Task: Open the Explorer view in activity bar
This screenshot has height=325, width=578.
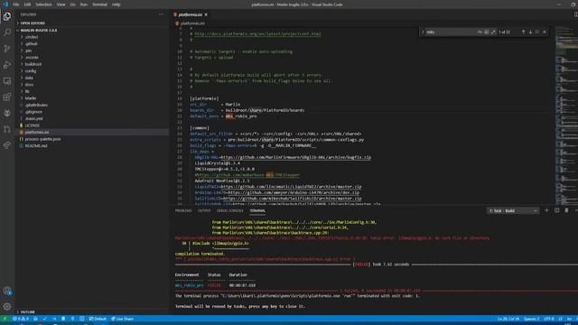Action: (x=7, y=16)
